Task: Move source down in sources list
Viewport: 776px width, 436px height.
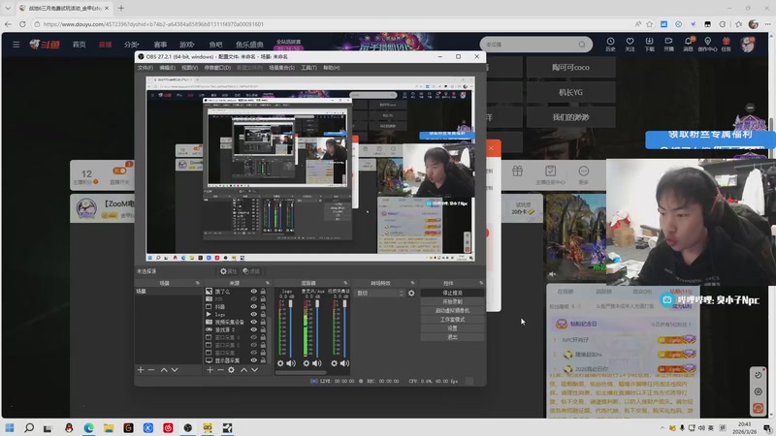Action: tap(254, 370)
